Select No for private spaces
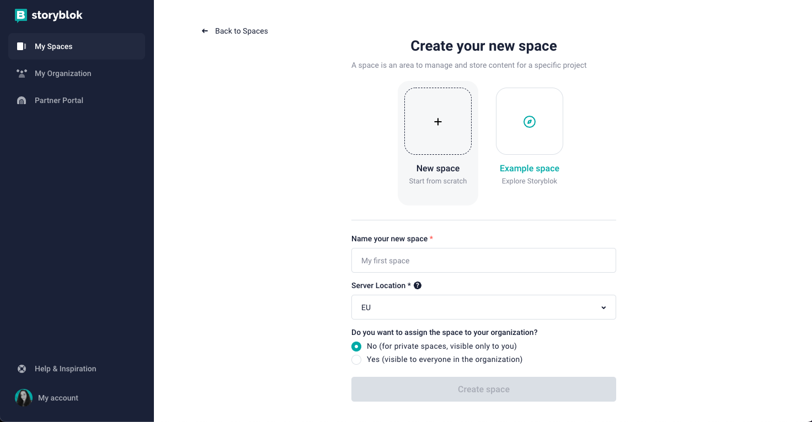812x422 pixels. point(356,346)
